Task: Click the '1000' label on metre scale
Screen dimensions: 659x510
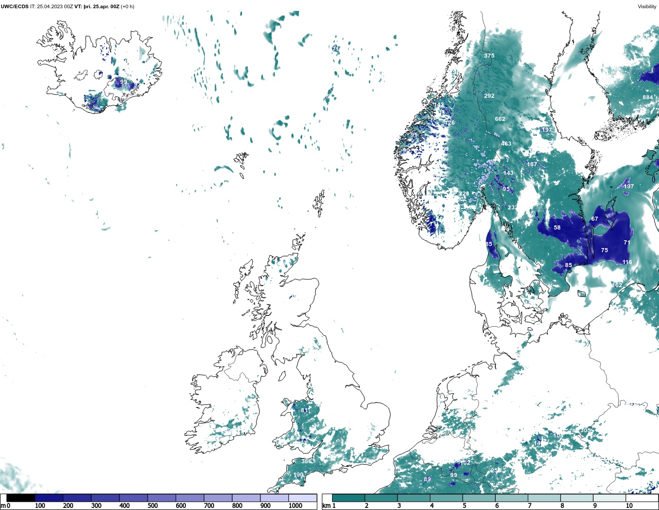Action: pos(296,506)
